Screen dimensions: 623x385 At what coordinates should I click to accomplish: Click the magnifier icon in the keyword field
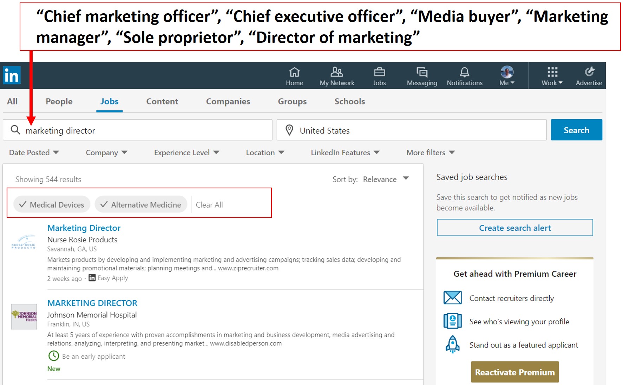15,130
